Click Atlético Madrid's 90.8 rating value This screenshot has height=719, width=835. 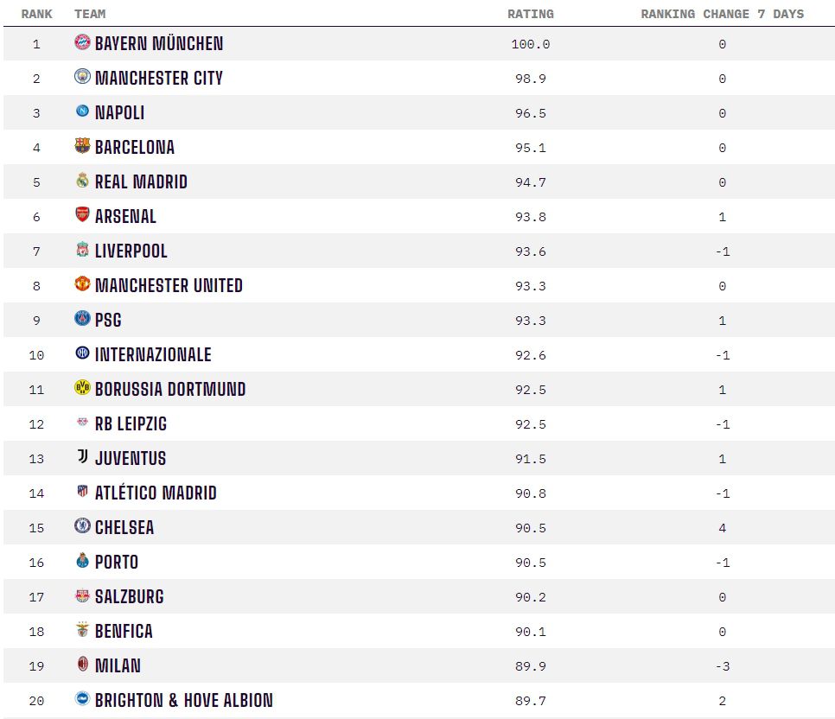pos(530,493)
